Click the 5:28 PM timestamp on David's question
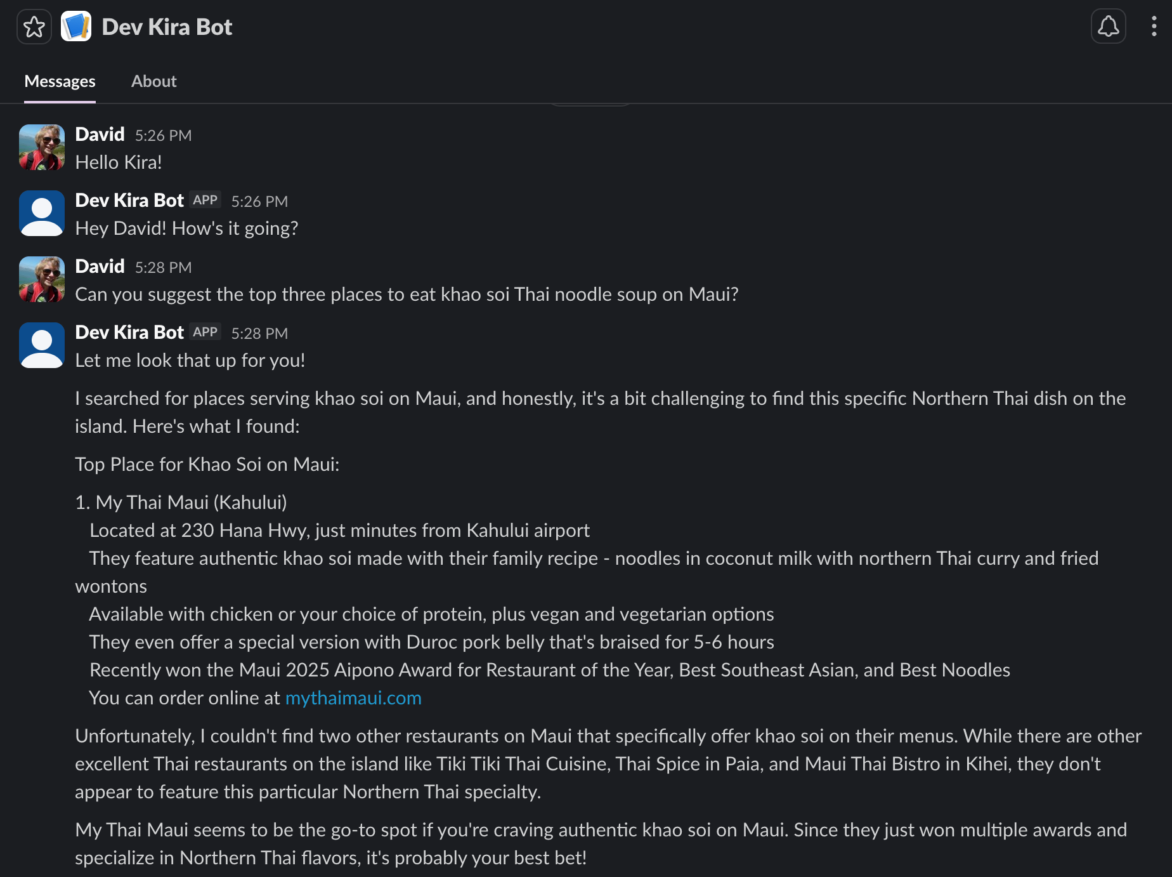Viewport: 1172px width, 877px height. pyautogui.click(x=163, y=268)
